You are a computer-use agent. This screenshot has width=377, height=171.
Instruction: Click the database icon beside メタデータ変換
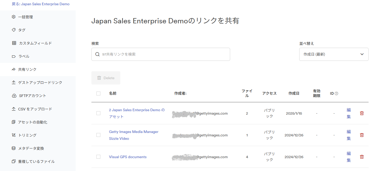pyautogui.click(x=14, y=148)
